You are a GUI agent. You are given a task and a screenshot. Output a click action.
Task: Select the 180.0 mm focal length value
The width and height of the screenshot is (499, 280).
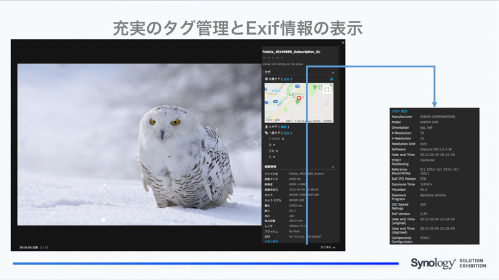click(296, 221)
